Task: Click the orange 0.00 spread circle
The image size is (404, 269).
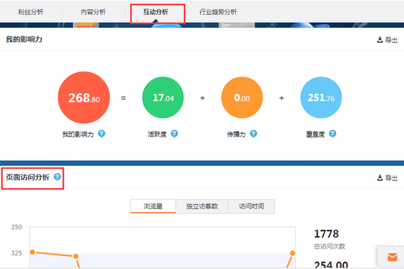Action: click(242, 97)
